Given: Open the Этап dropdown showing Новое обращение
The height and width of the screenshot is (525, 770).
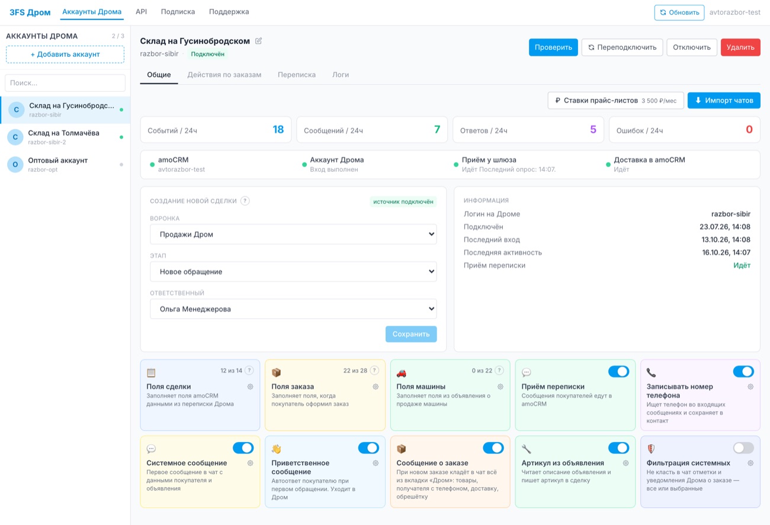Looking at the screenshot, I should [x=293, y=271].
